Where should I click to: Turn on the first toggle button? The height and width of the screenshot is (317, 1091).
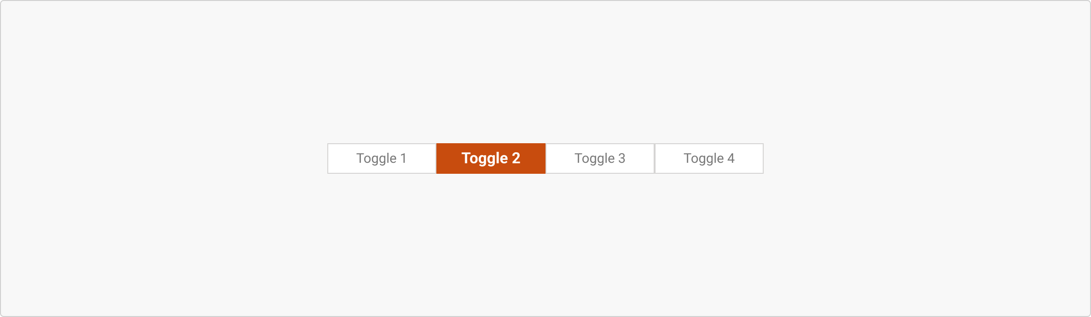click(x=382, y=158)
